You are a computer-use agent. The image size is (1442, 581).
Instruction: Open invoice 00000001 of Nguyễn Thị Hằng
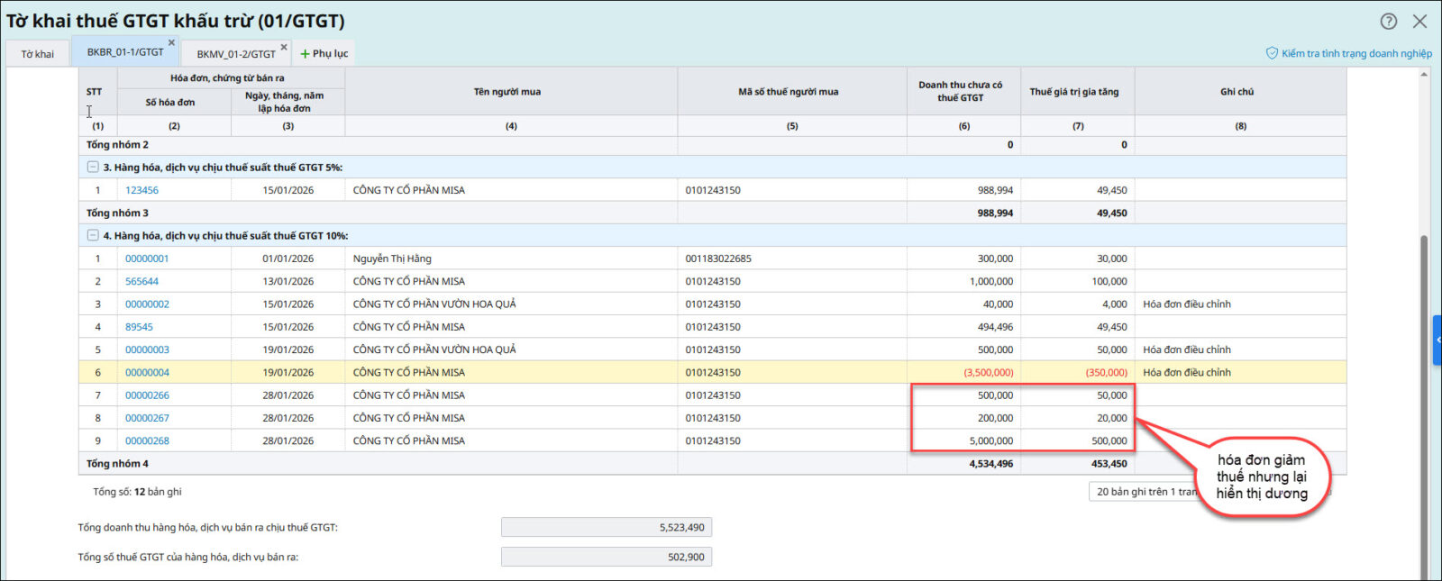(147, 259)
